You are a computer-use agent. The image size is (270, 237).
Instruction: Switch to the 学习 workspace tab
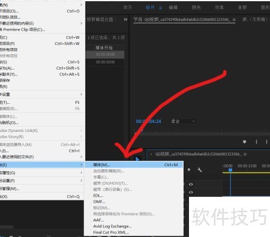[x=127, y=8]
